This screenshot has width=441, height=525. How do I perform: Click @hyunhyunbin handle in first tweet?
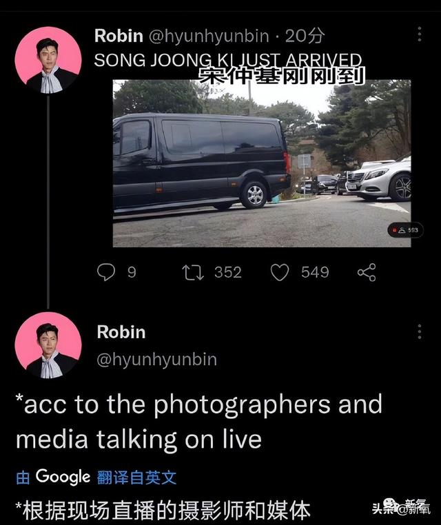[209, 36]
